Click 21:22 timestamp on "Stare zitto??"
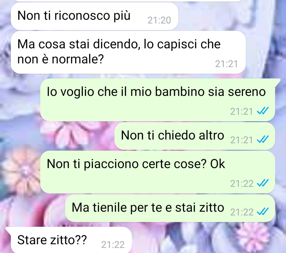 pyautogui.click(x=113, y=245)
